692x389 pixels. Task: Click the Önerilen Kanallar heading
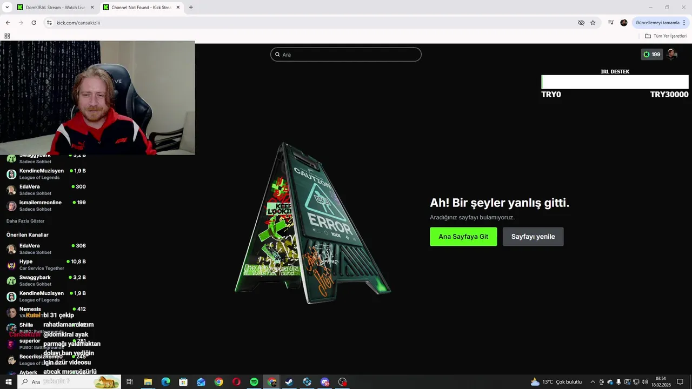[x=28, y=235]
